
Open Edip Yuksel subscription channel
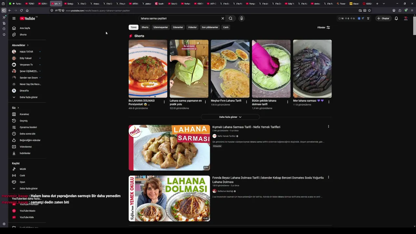coord(26,58)
